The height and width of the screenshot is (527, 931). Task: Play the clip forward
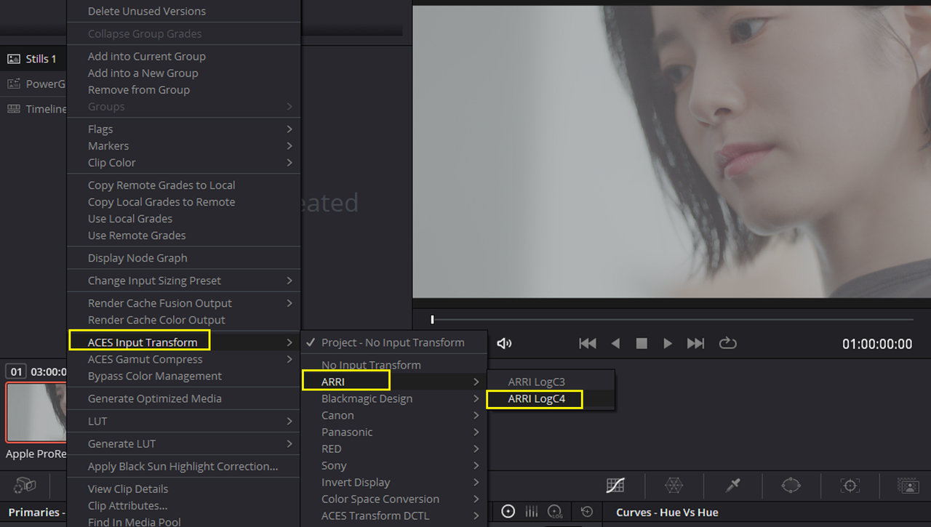(x=668, y=344)
